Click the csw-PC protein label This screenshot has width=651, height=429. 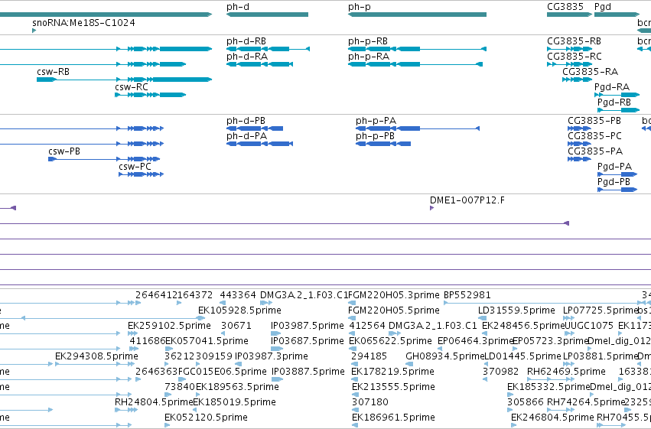coord(135,167)
